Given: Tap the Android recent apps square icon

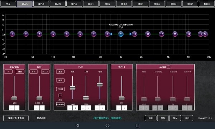Looking at the screenshot, I should coord(138,125).
